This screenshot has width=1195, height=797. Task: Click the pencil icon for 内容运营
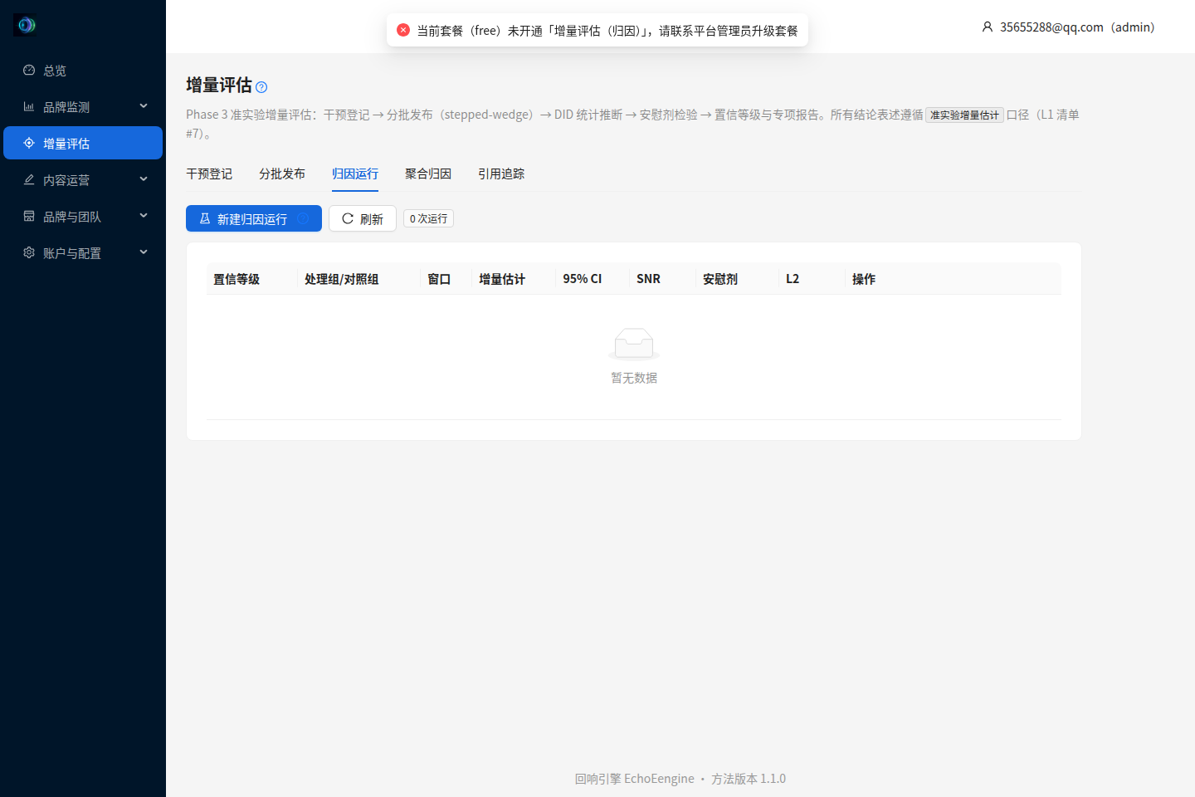(x=29, y=180)
